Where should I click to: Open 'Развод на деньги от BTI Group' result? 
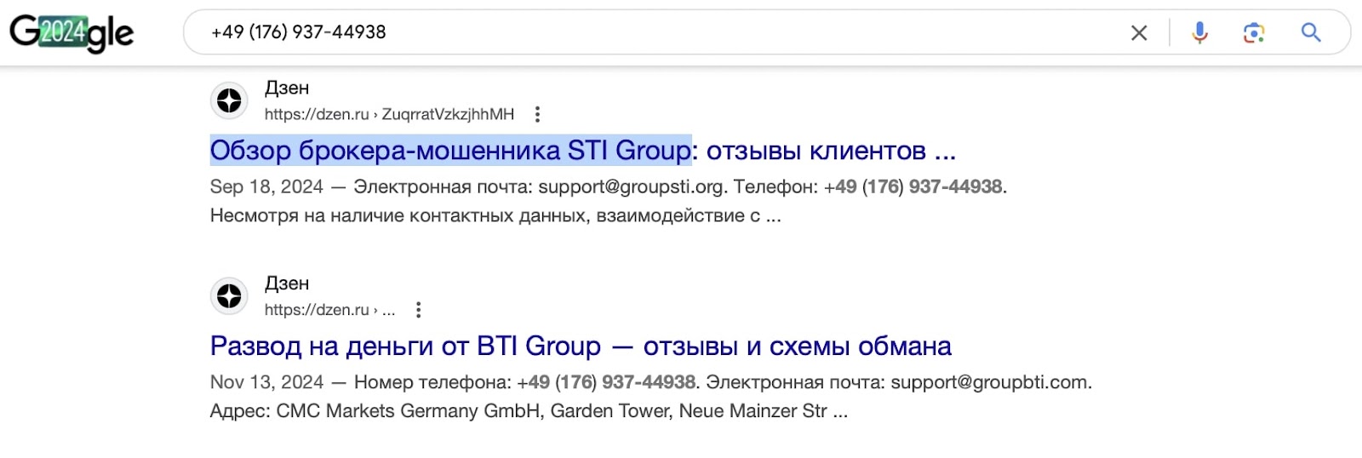(581, 346)
